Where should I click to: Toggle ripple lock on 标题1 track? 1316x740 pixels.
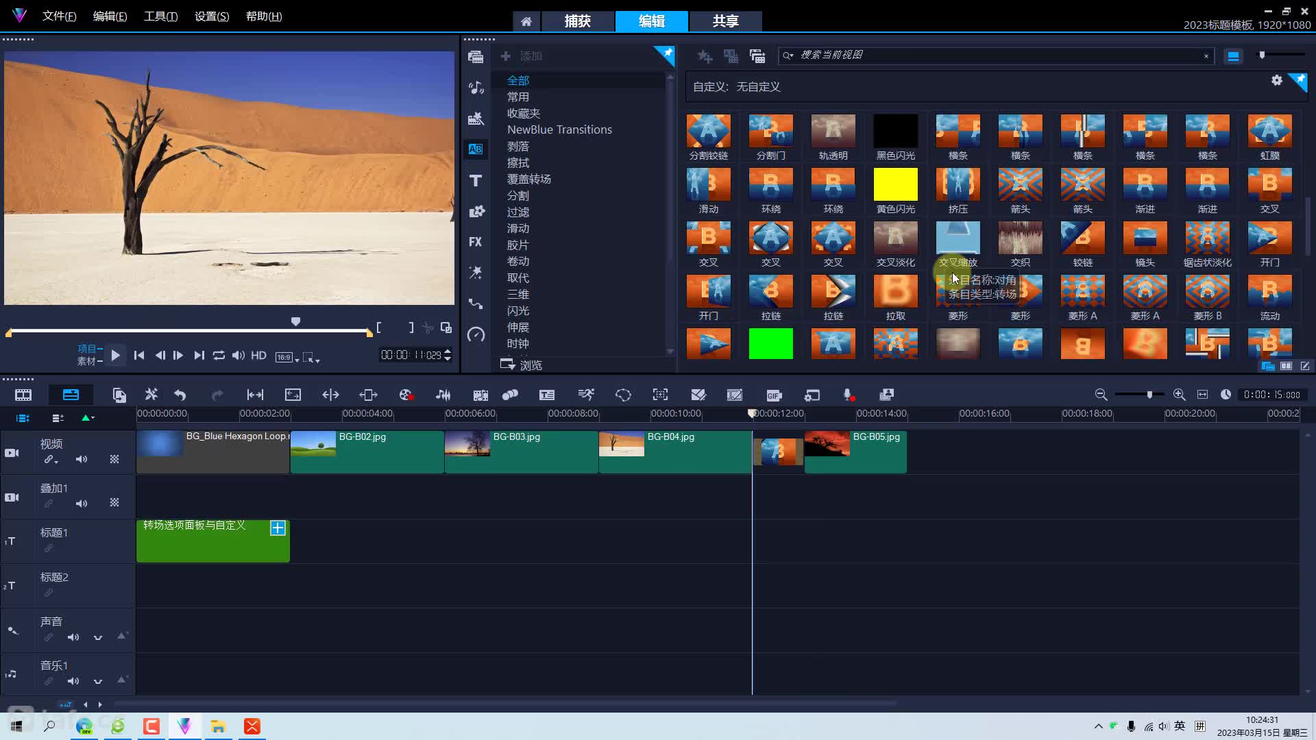click(49, 548)
